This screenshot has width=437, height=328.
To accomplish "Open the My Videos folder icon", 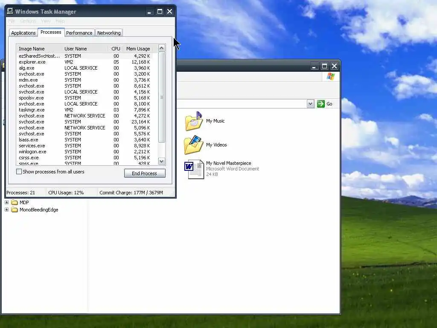I will point(194,145).
